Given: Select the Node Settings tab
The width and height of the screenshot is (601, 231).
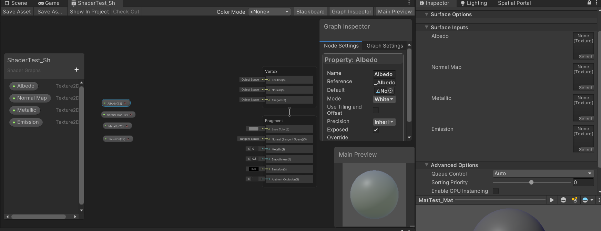Looking at the screenshot, I should click(x=341, y=46).
